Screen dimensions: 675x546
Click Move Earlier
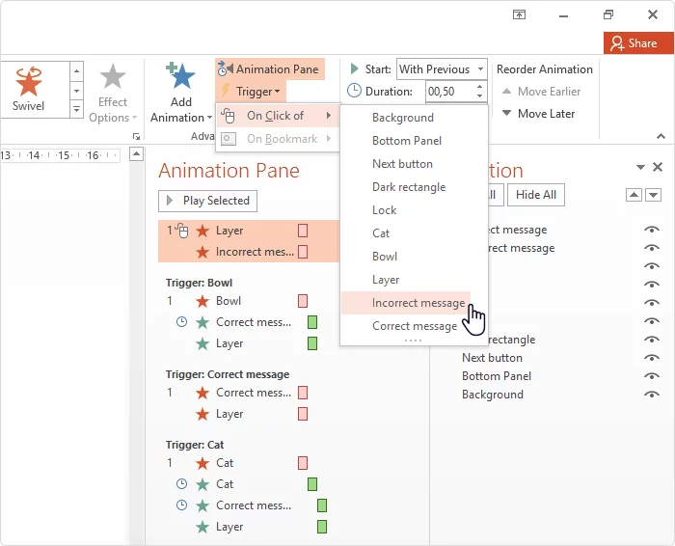pyautogui.click(x=541, y=92)
